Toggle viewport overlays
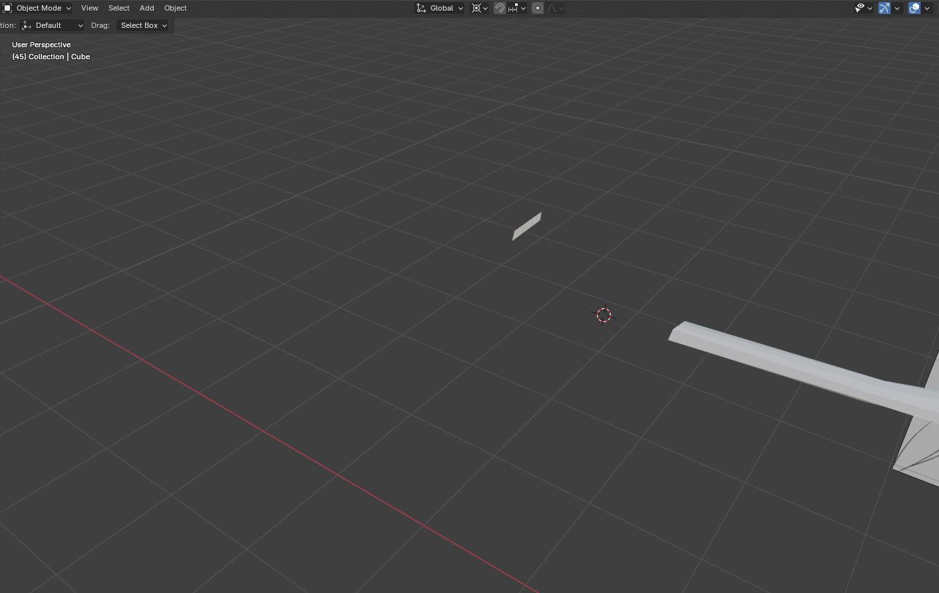Image resolution: width=939 pixels, height=593 pixels. click(x=914, y=8)
